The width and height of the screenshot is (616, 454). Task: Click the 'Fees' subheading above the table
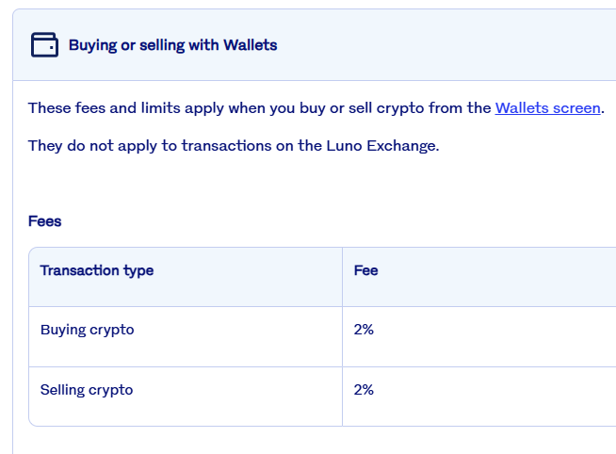[44, 221]
